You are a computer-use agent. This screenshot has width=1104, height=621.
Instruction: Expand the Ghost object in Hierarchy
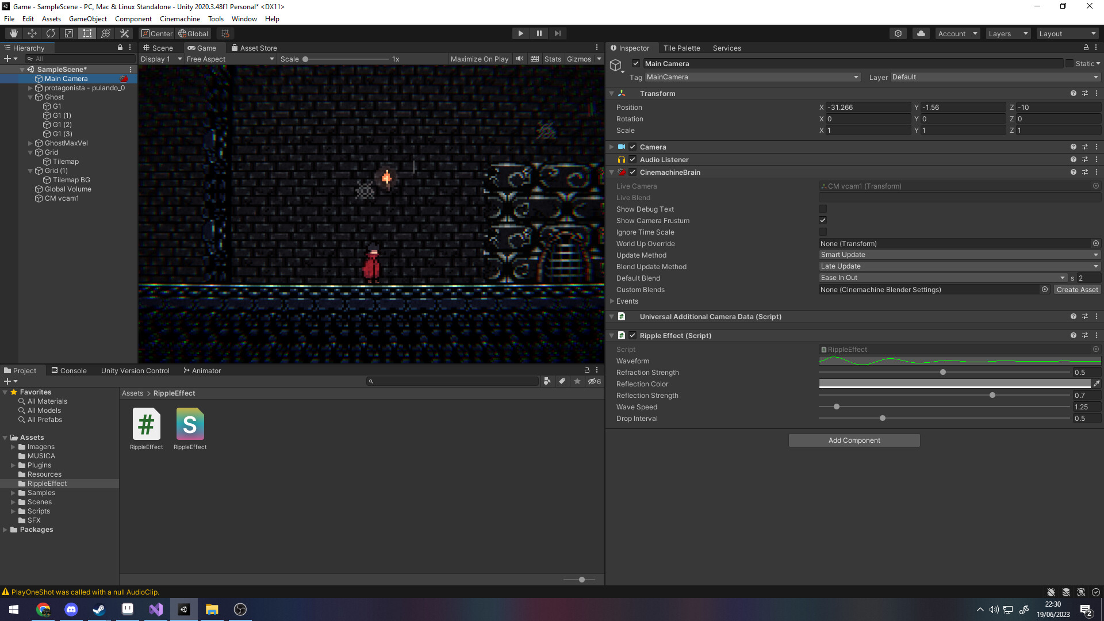coord(30,97)
